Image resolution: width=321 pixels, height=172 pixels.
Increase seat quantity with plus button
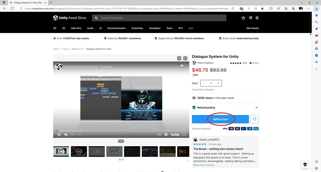(x=219, y=83)
